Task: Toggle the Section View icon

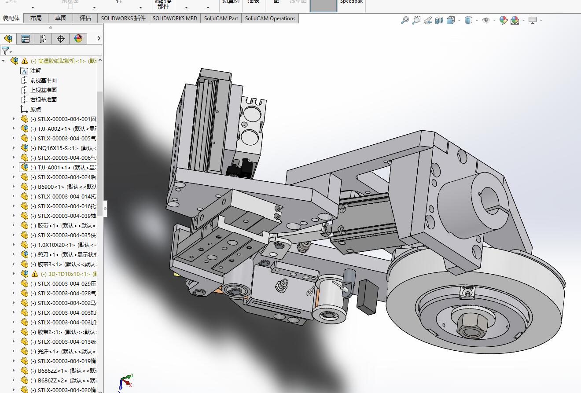Action: (439, 20)
